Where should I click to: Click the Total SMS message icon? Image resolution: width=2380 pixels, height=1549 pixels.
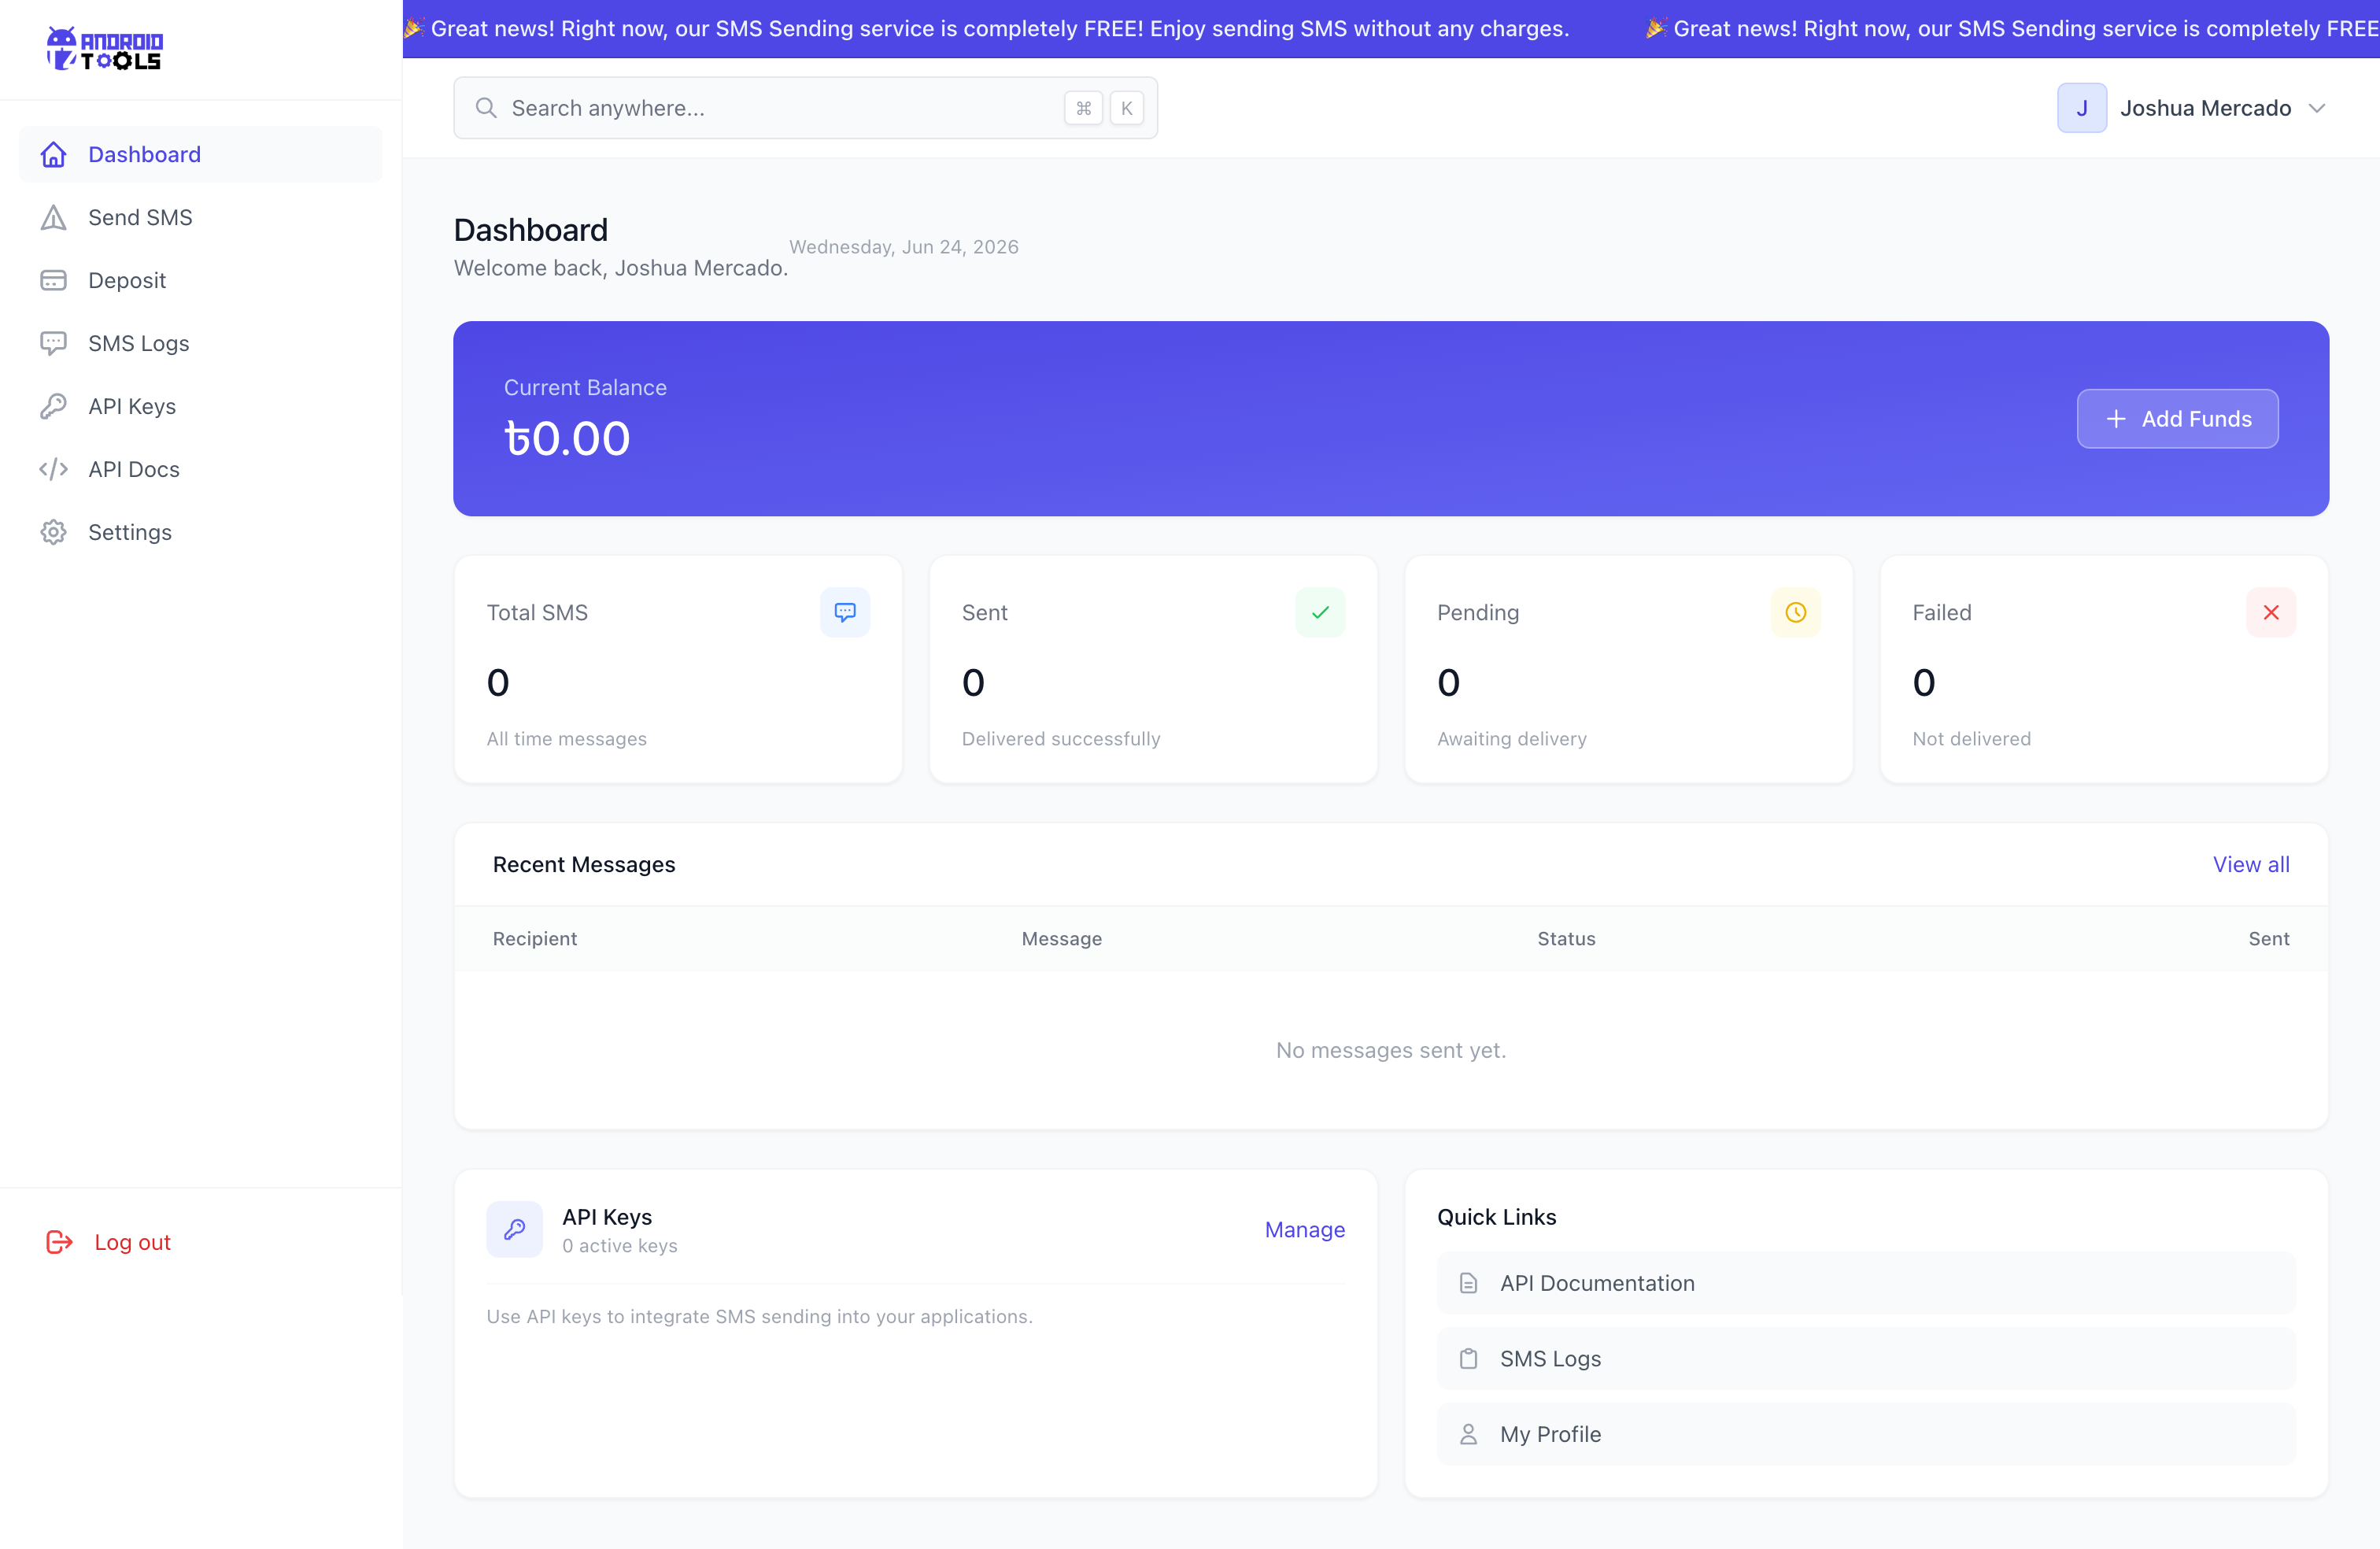point(845,612)
